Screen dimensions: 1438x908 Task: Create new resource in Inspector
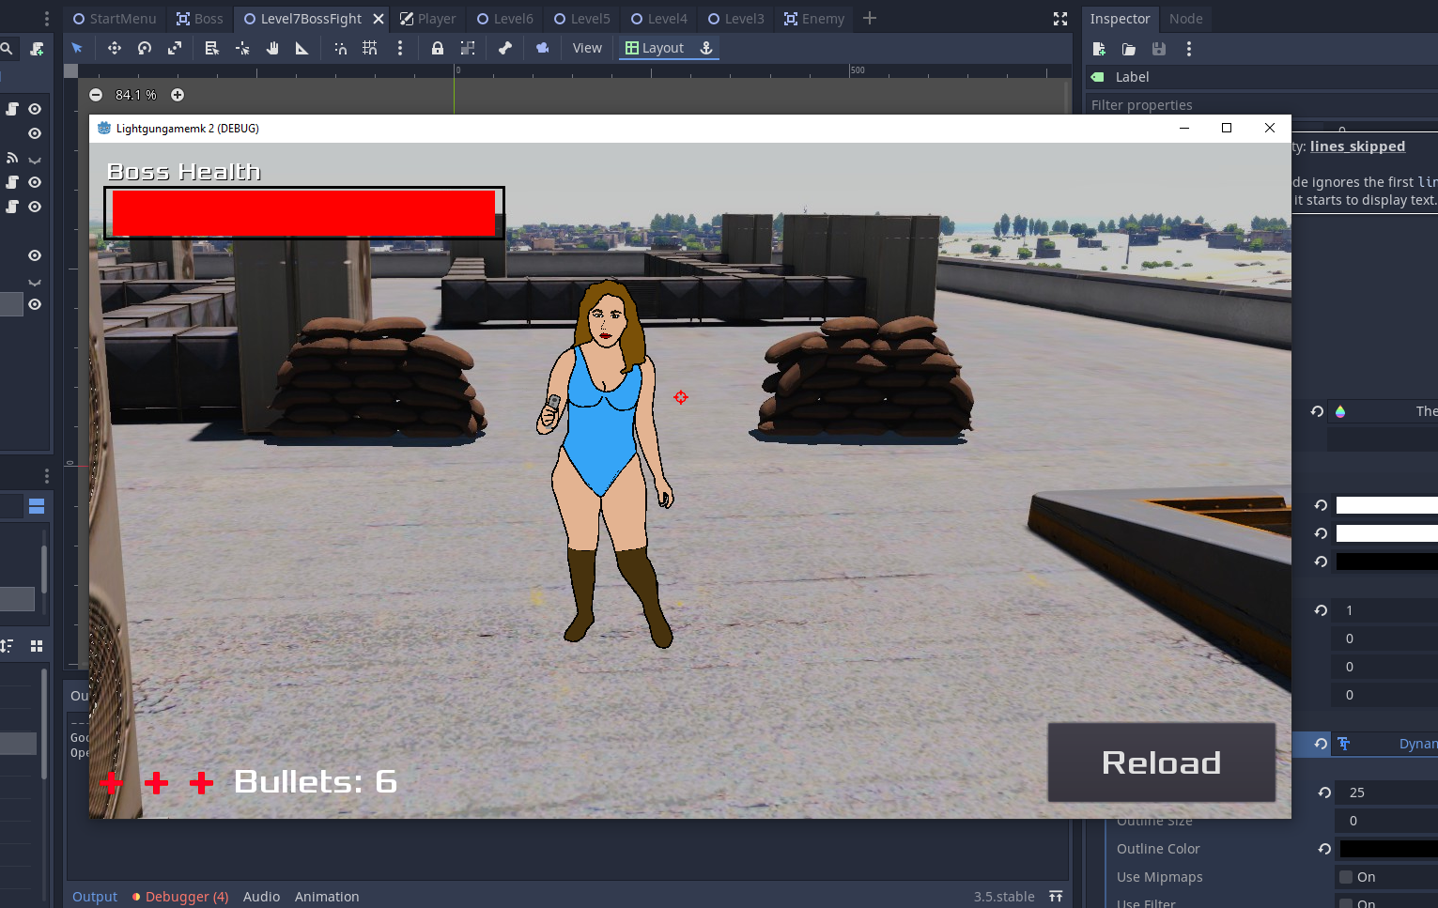click(1099, 49)
